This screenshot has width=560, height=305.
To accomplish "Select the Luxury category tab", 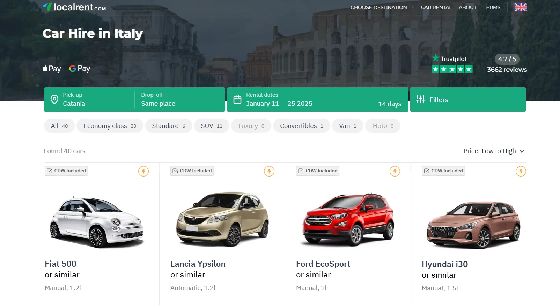I will coord(251,126).
